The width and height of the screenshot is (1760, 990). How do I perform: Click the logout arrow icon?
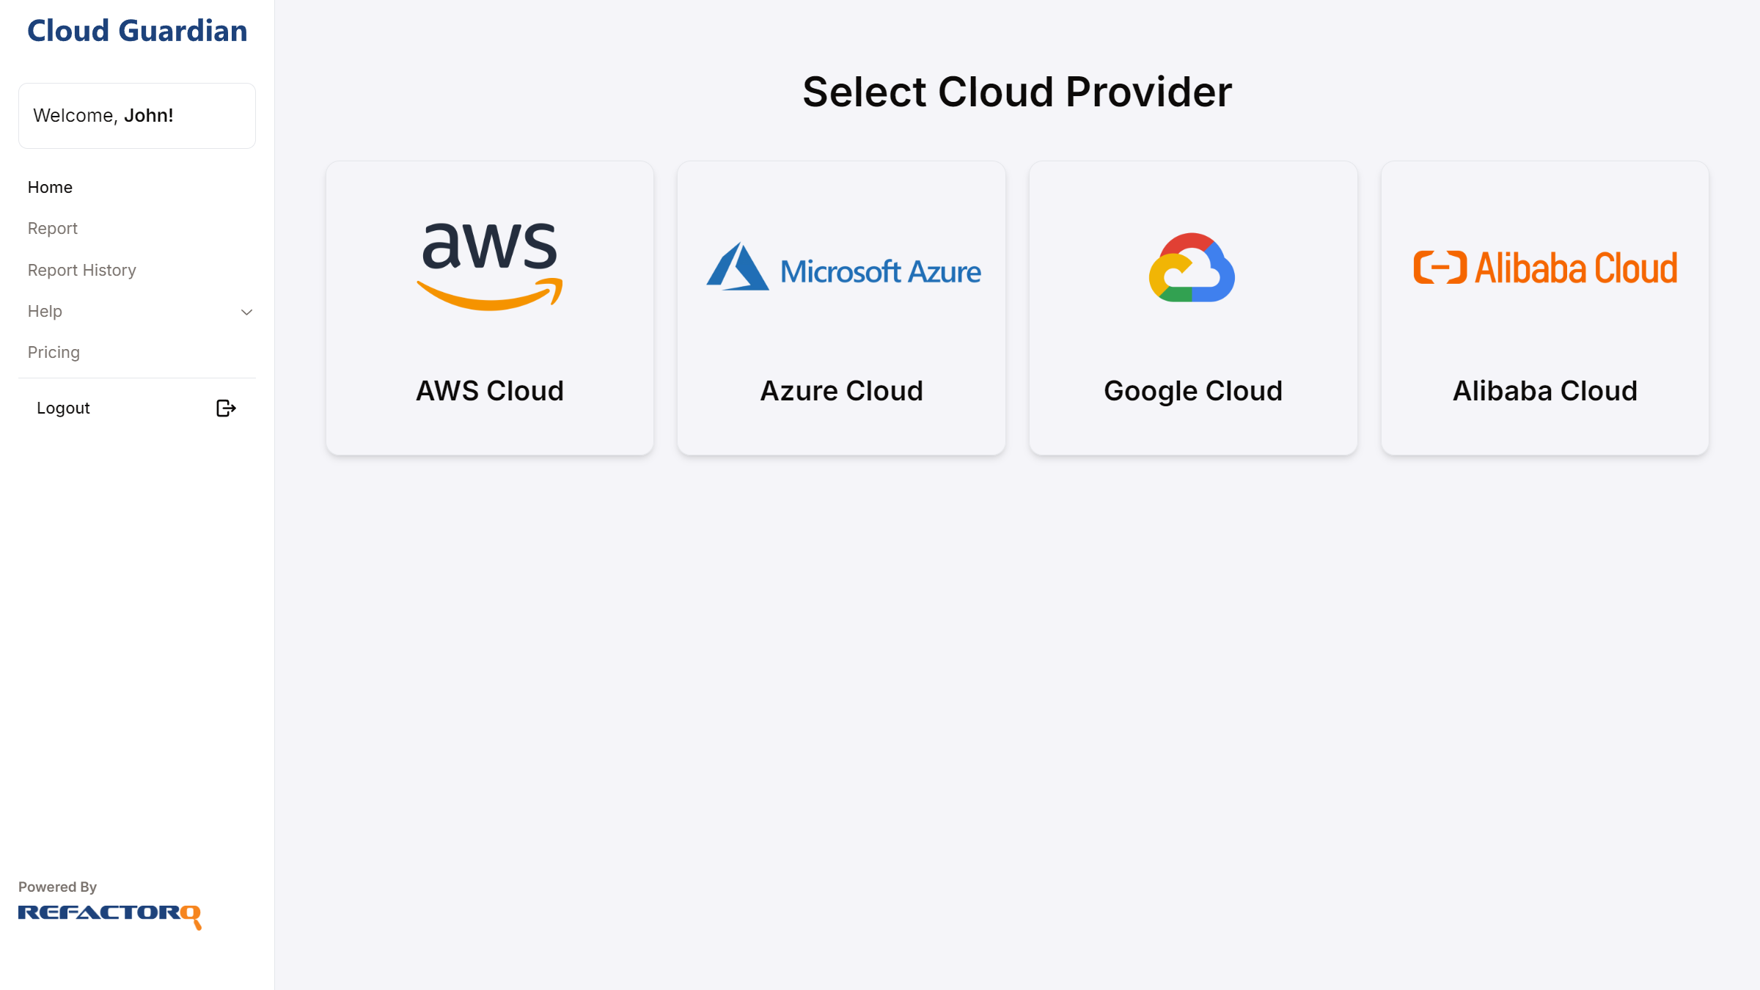pos(225,408)
